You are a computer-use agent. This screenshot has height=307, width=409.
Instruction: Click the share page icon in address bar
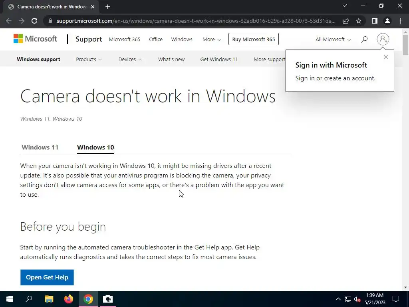346,21
